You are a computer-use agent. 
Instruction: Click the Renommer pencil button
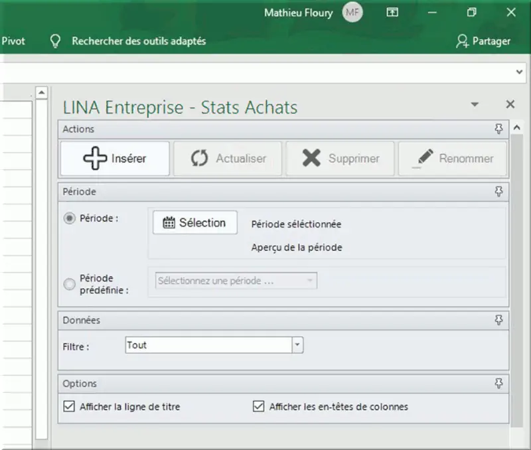click(453, 159)
